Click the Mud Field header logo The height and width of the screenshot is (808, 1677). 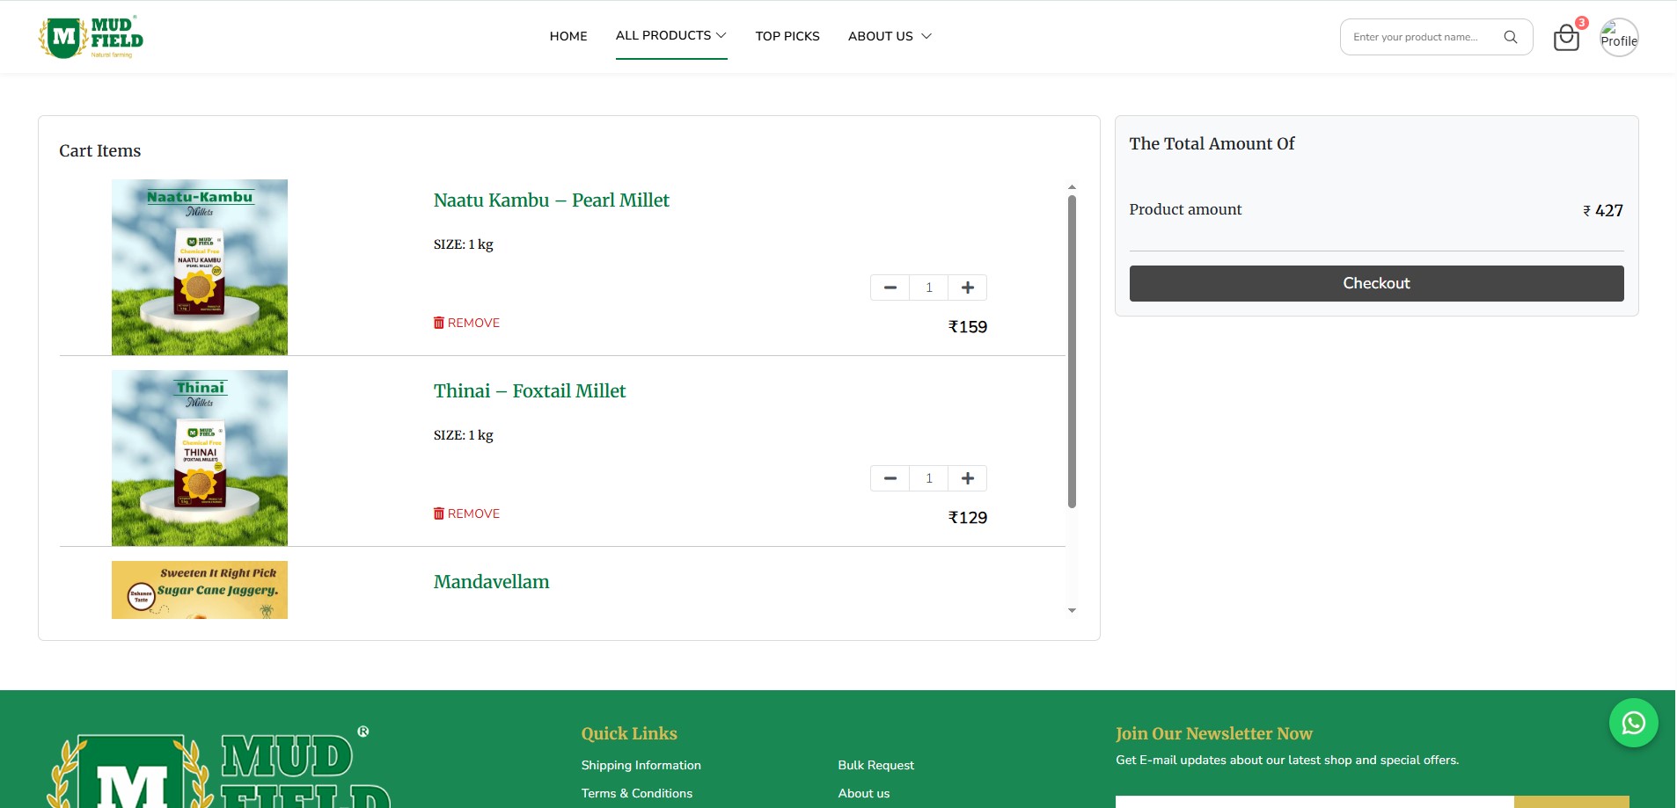pos(91,37)
